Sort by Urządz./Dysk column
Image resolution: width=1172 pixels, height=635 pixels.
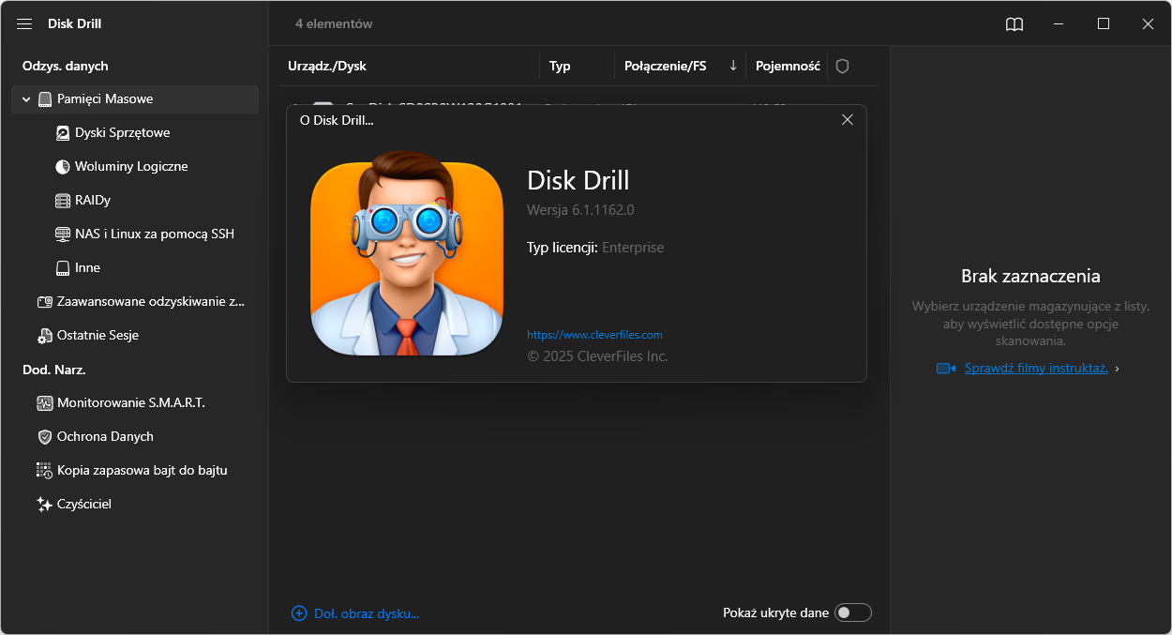327,67
